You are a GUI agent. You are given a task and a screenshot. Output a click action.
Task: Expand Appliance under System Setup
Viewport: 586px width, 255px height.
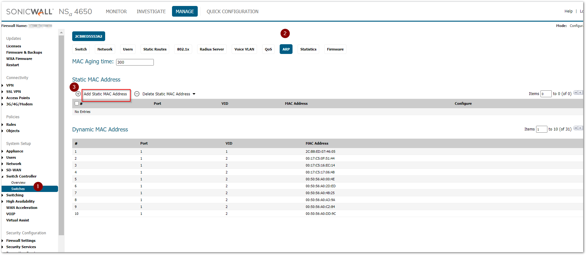pos(3,151)
